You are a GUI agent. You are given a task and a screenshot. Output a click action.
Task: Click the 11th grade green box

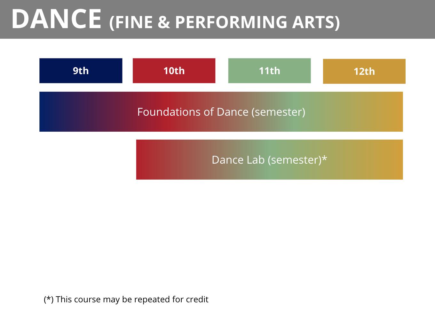point(269,71)
